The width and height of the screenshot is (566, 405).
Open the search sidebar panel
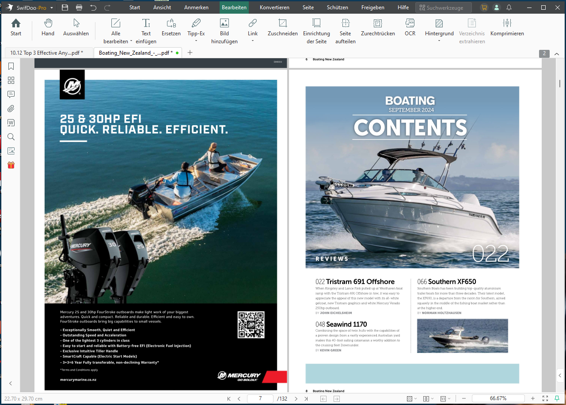(x=11, y=137)
